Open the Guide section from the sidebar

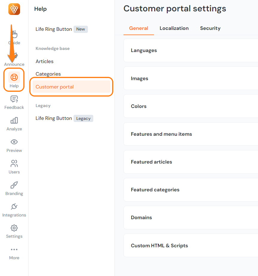14,37
